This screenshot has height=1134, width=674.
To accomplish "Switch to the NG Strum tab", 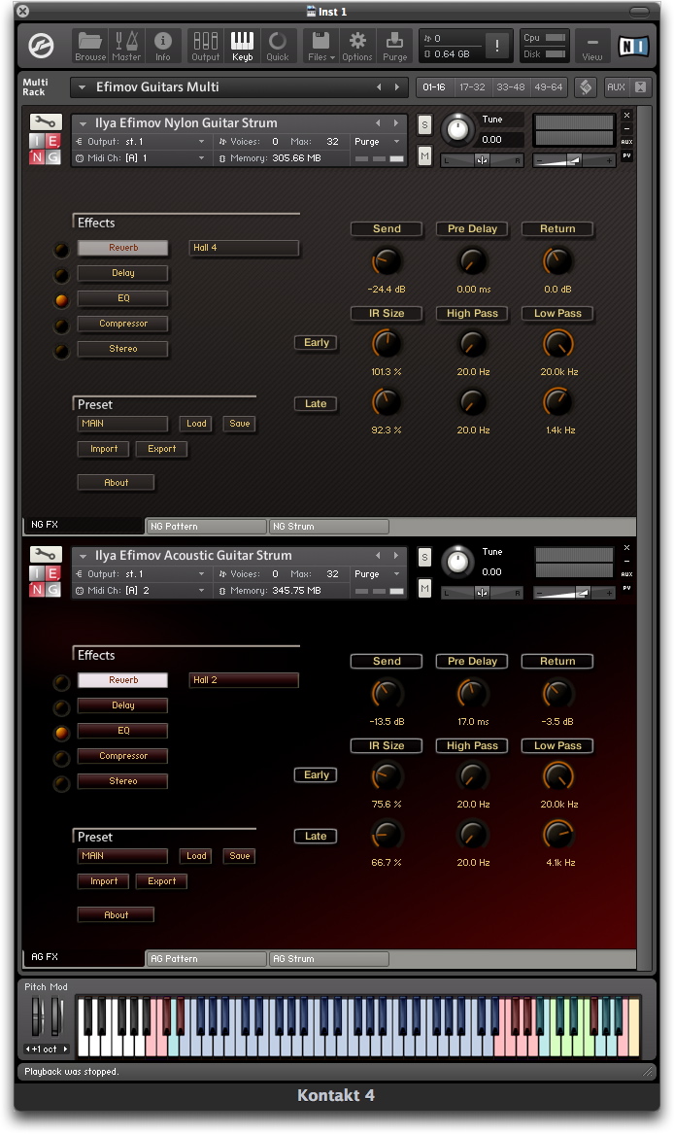I will (x=329, y=527).
